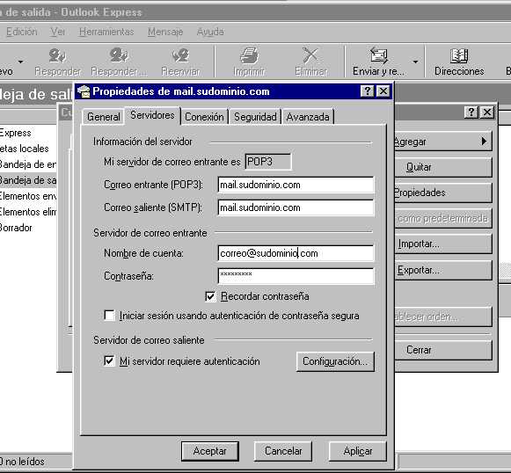Screen dimensions: 511x473
Task: Open the Ayuda menu
Action: click(210, 32)
